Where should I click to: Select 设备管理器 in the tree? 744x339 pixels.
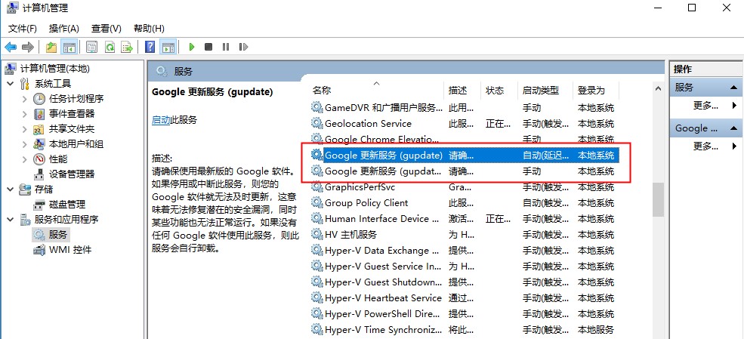pos(72,174)
